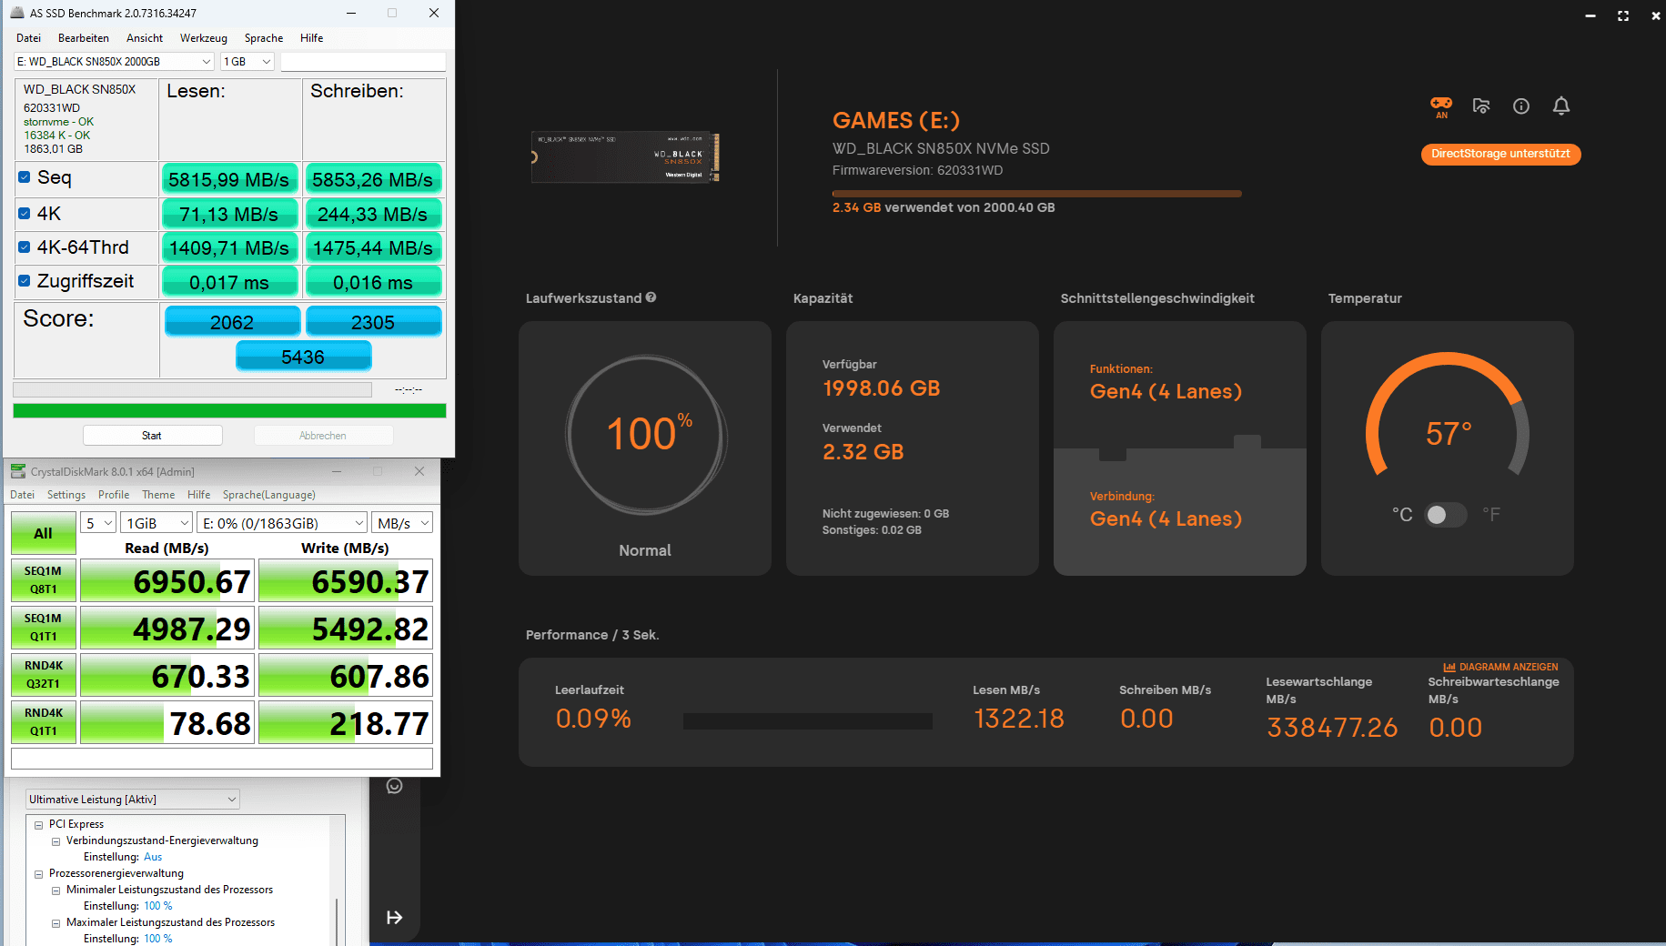Click the DIAGRAMM ANZEIGEN link
Image resolution: width=1666 pixels, height=946 pixels.
pos(1500,667)
